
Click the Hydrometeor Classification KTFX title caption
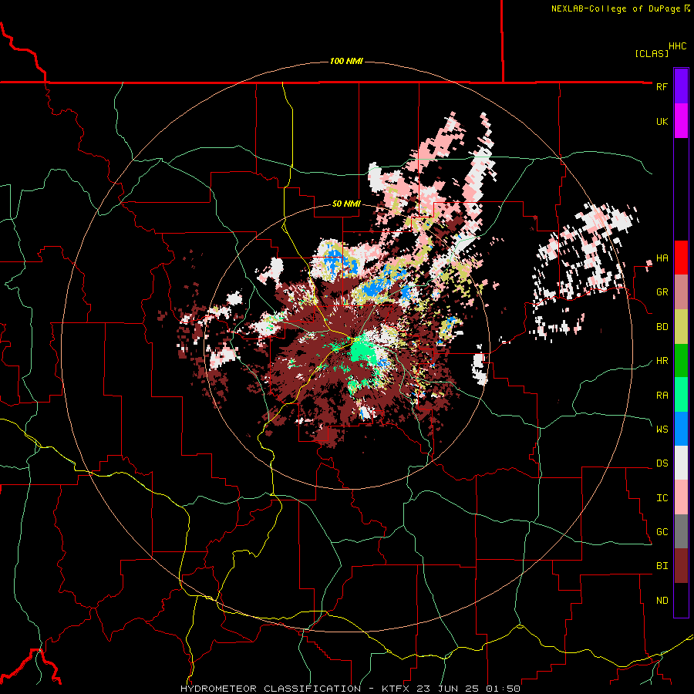[349, 689]
